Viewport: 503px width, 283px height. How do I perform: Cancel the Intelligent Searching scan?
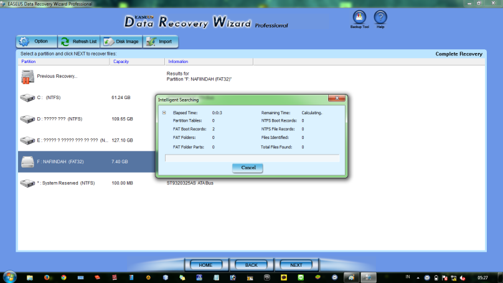click(248, 168)
